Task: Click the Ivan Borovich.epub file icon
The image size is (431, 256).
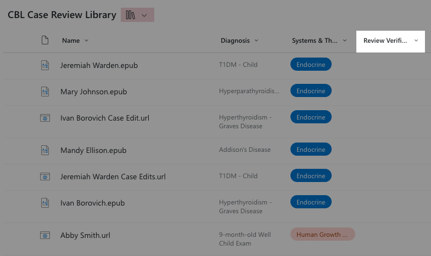Action: click(45, 203)
